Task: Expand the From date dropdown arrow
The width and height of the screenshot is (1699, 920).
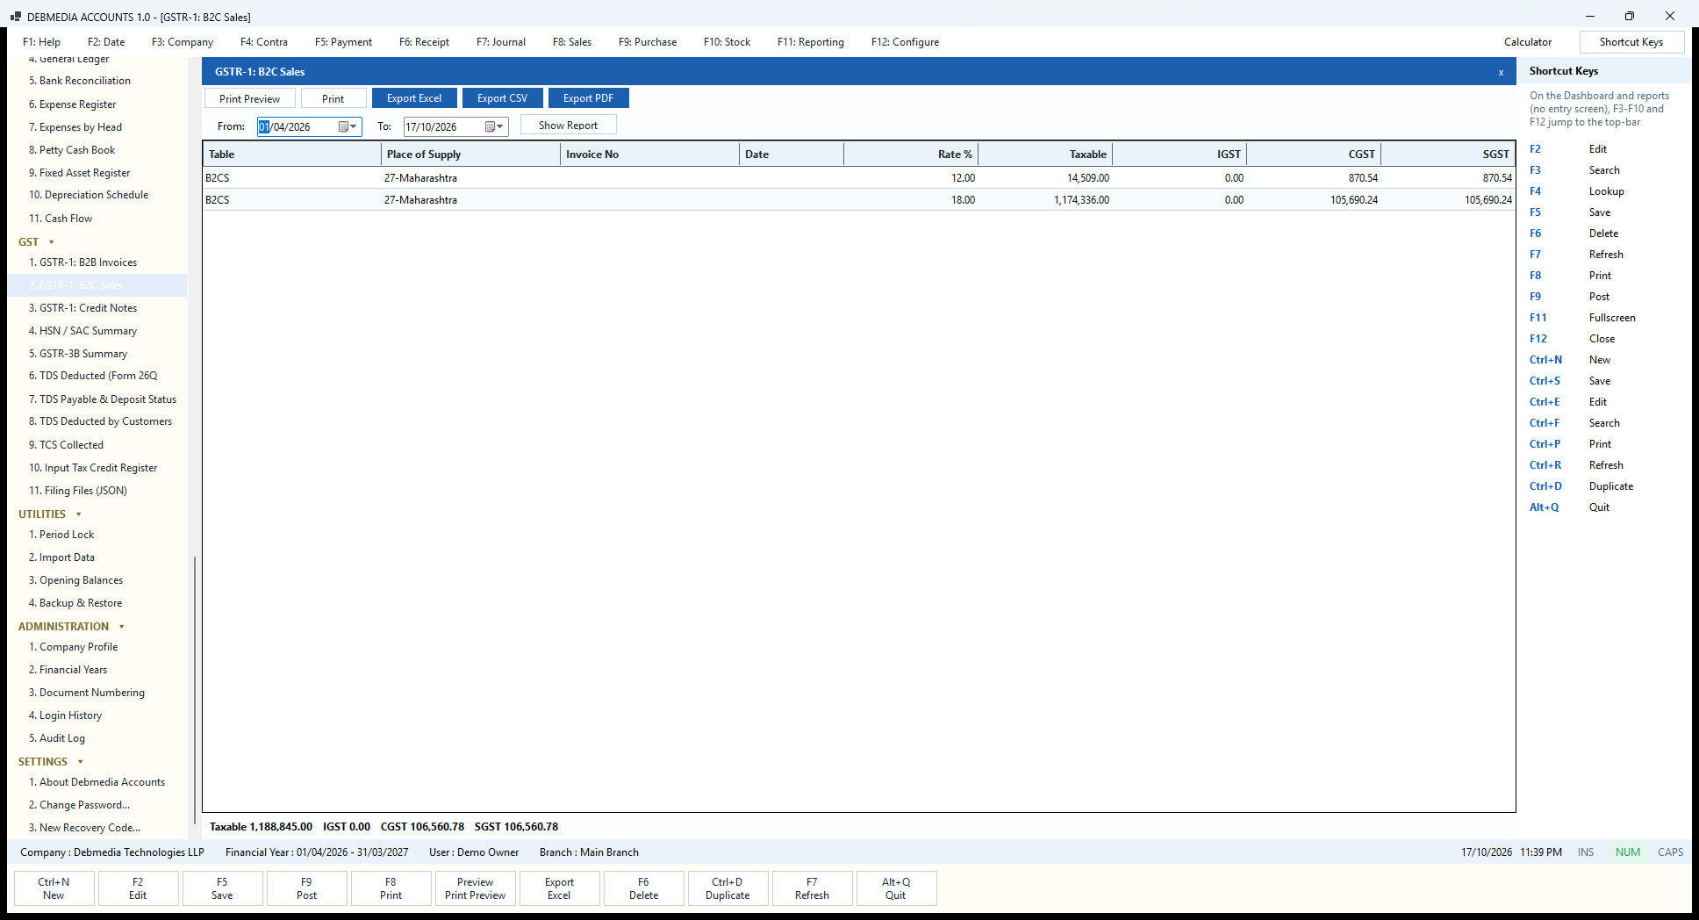Action: click(354, 126)
